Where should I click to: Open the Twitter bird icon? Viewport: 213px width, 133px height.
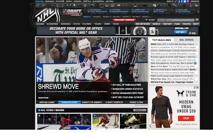[x=185, y=1]
